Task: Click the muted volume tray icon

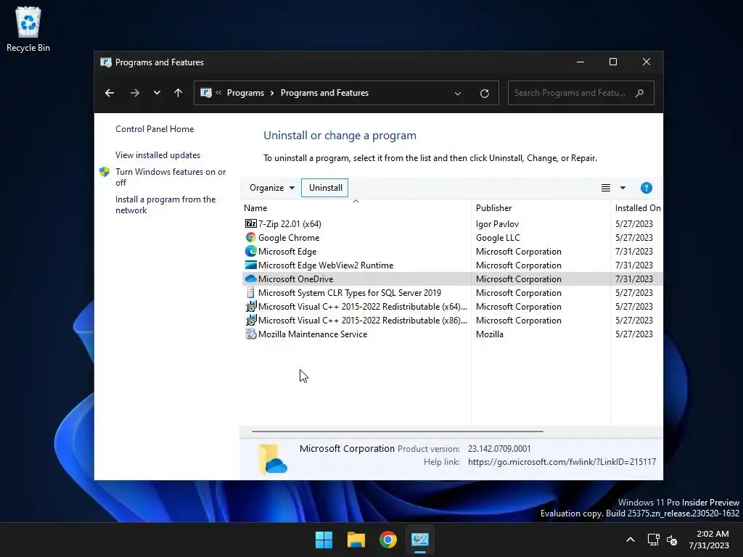Action: click(x=672, y=540)
